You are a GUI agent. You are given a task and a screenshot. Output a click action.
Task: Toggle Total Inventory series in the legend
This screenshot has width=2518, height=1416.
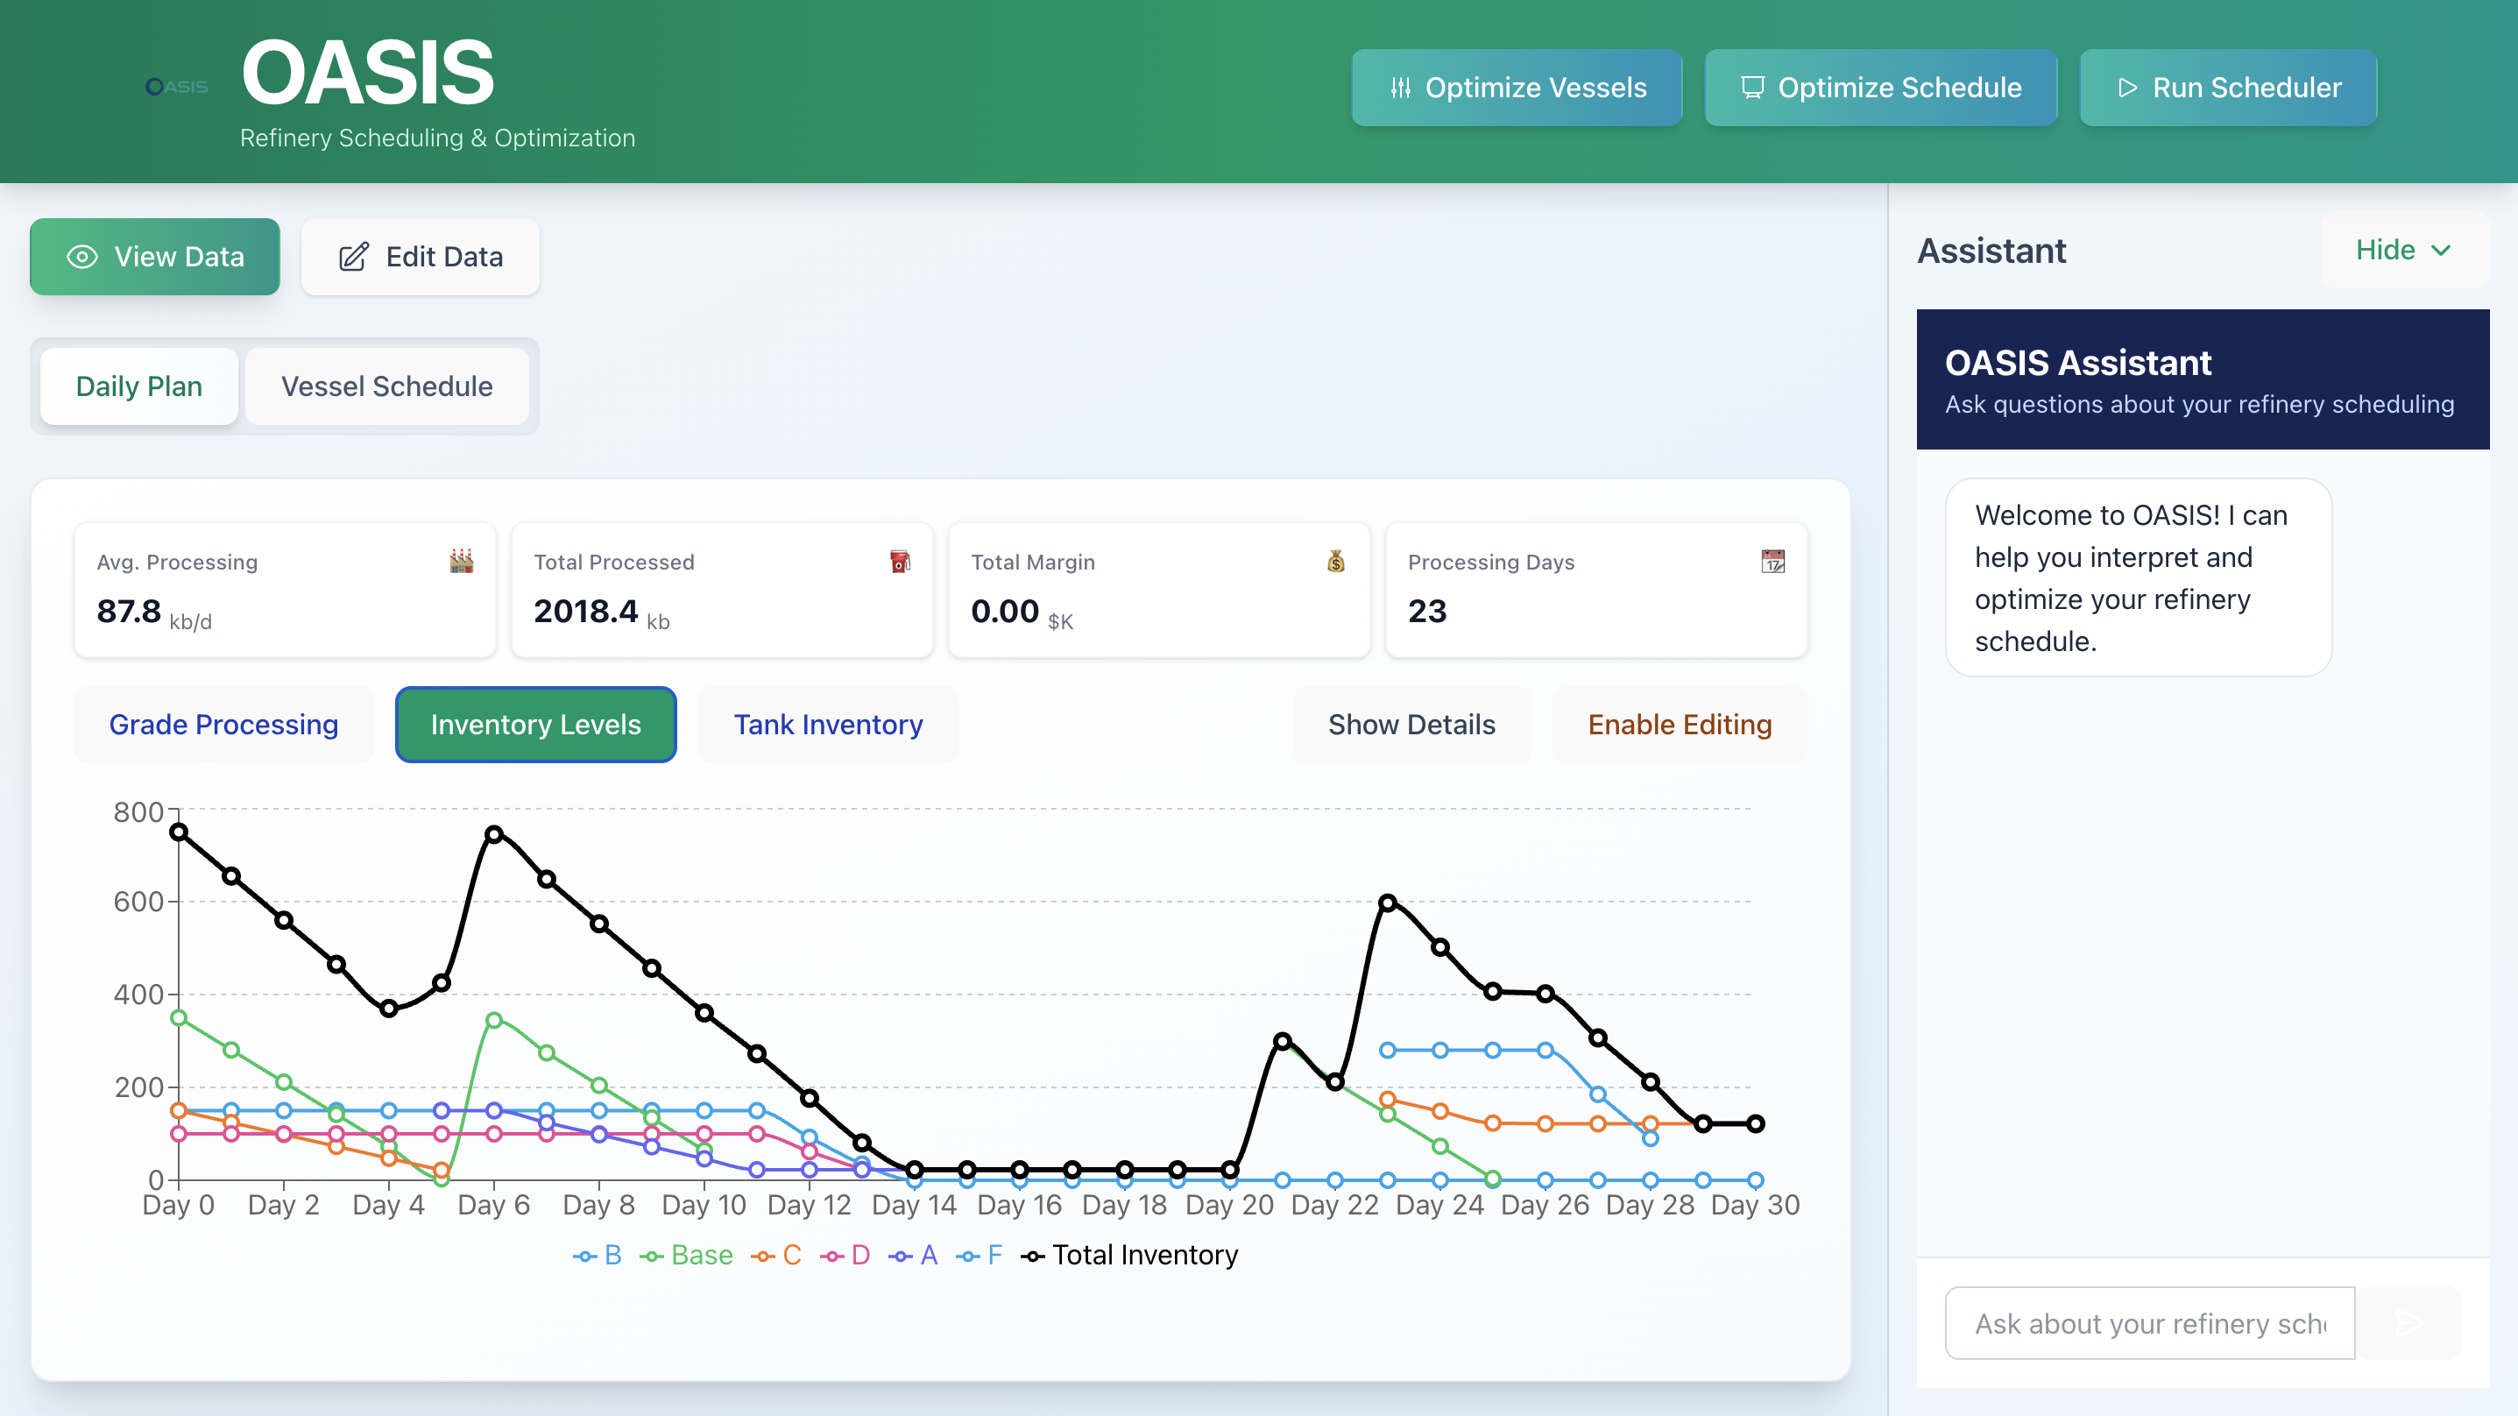(1129, 1255)
